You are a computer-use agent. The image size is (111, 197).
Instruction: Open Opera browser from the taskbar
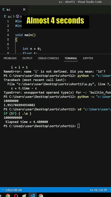pos(16,195)
